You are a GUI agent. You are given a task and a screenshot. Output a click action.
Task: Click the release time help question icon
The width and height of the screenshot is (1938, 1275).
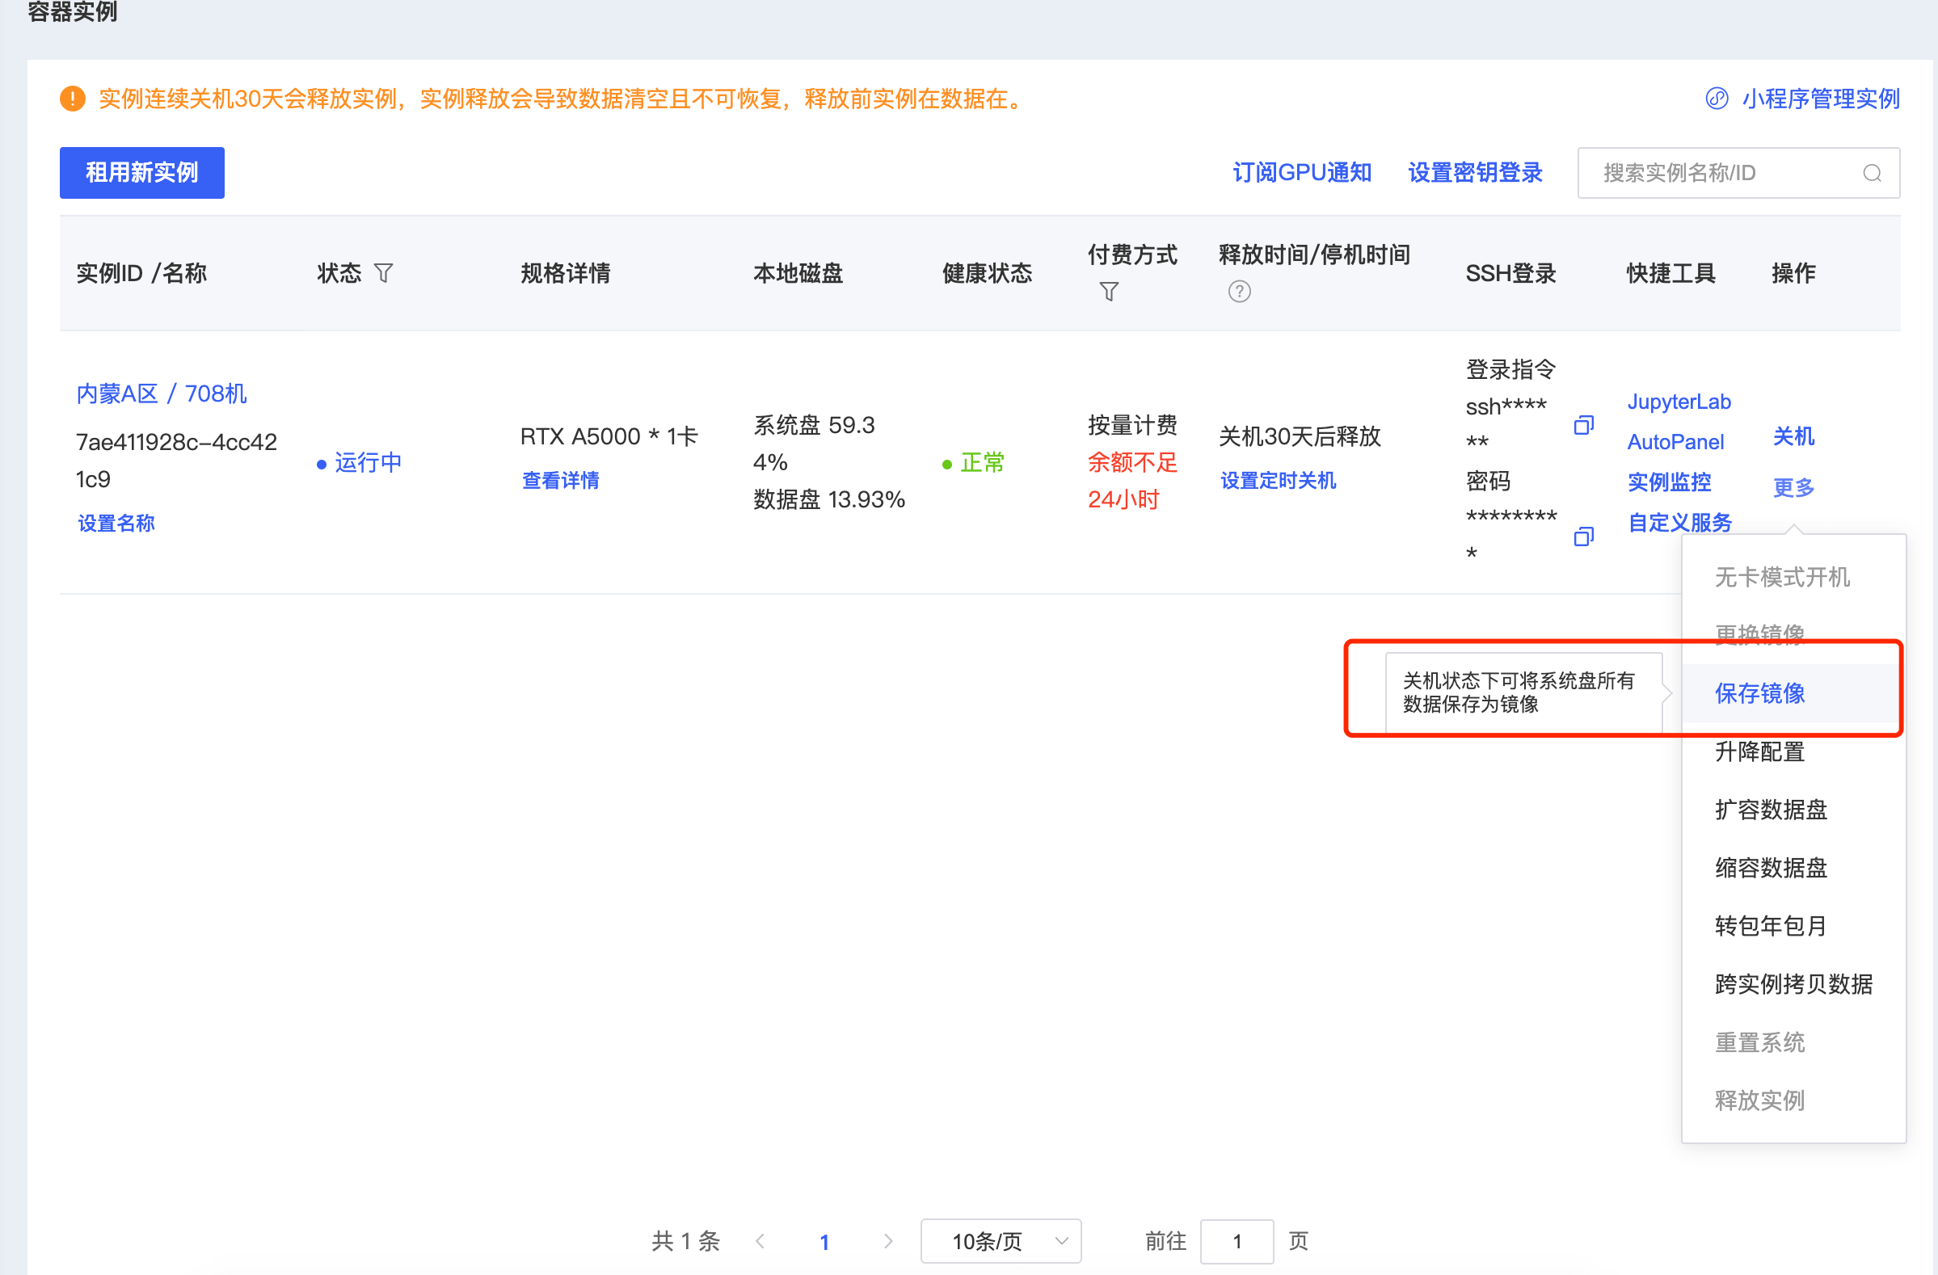pos(1239,292)
